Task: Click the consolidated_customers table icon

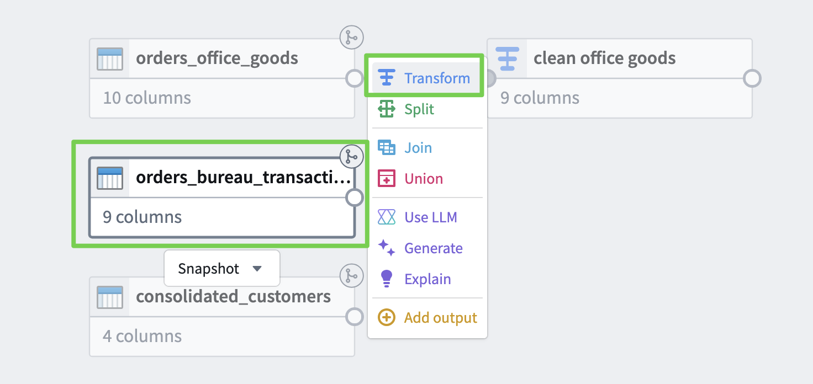Action: pyautogui.click(x=110, y=297)
